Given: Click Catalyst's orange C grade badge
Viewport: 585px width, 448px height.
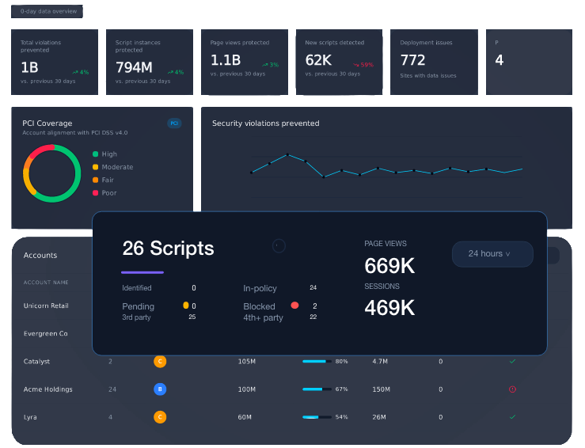Looking at the screenshot, I should pos(160,362).
